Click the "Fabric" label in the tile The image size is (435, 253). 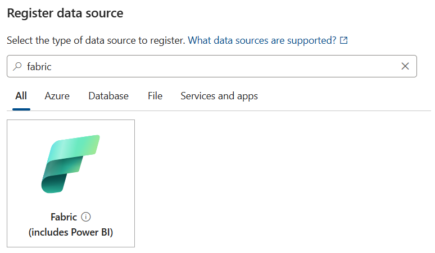(x=64, y=217)
